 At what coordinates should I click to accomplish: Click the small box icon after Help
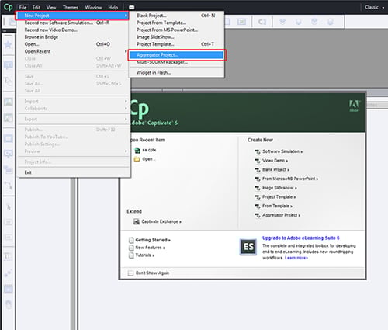[x=132, y=8]
